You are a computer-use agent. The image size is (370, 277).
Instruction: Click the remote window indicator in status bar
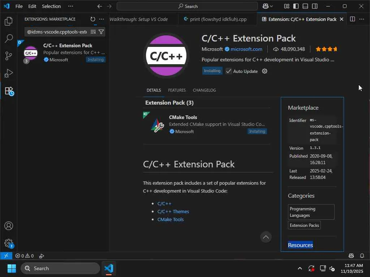6,256
